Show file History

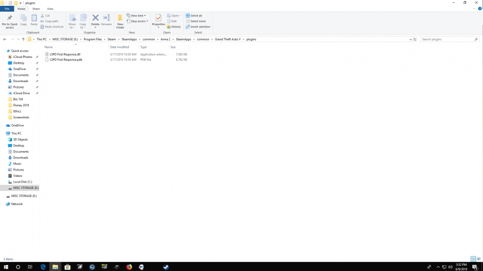(174, 27)
